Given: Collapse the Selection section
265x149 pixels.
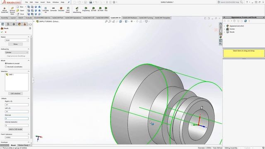Looking at the screenshot, I should point(29,71).
